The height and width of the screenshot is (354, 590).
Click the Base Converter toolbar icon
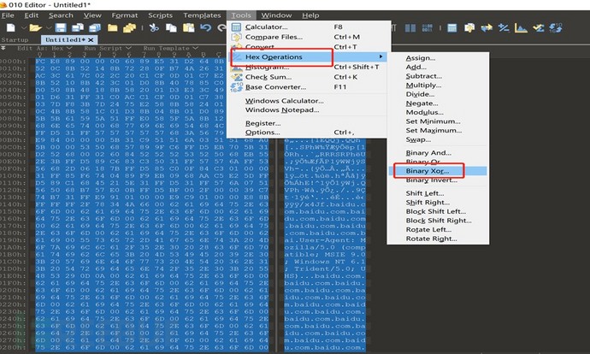click(x=556, y=28)
